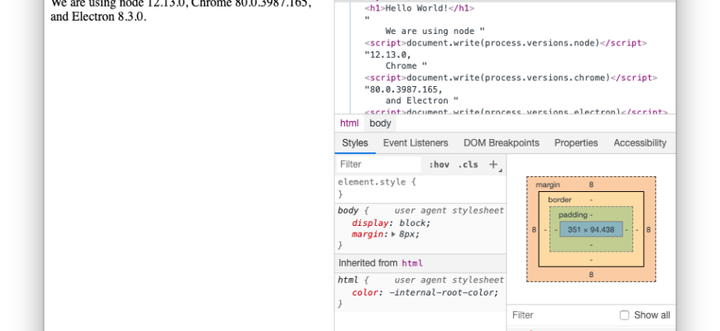The height and width of the screenshot is (331, 720).
Task: Edit right margin value 8 in box model
Action: (648, 229)
